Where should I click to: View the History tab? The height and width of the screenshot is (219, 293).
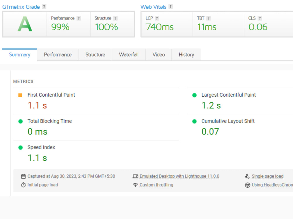pos(186,55)
